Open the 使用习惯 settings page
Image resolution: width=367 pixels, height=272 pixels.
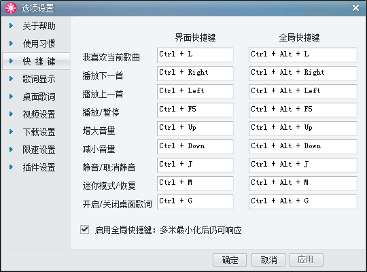pyautogui.click(x=39, y=44)
